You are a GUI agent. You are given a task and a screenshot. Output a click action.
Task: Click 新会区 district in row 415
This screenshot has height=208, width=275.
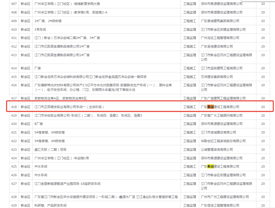tap(25, 77)
